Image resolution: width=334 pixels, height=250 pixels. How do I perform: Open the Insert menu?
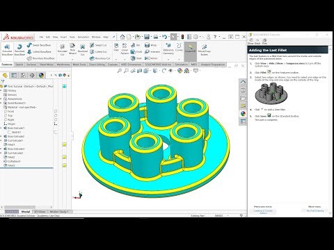tap(63, 37)
